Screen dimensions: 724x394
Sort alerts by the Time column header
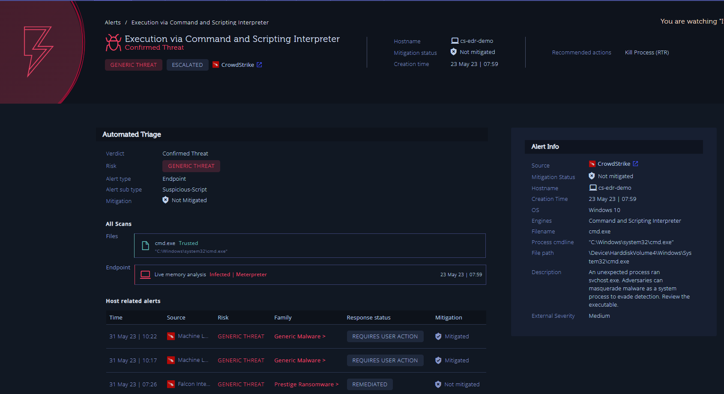tap(116, 317)
